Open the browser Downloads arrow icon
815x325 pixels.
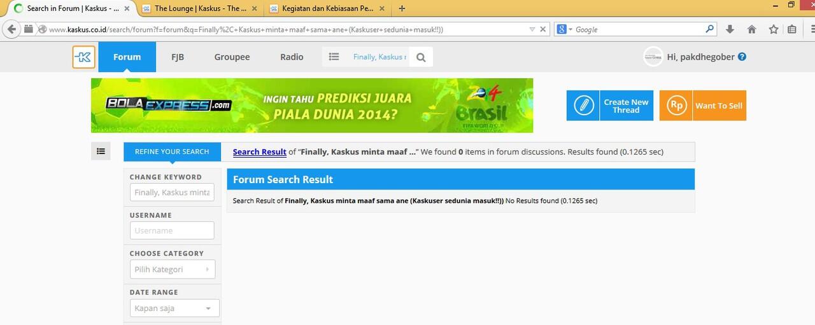pyautogui.click(x=730, y=29)
